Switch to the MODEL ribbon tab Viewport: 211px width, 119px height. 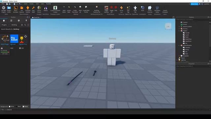pyautogui.click(x=32, y=4)
